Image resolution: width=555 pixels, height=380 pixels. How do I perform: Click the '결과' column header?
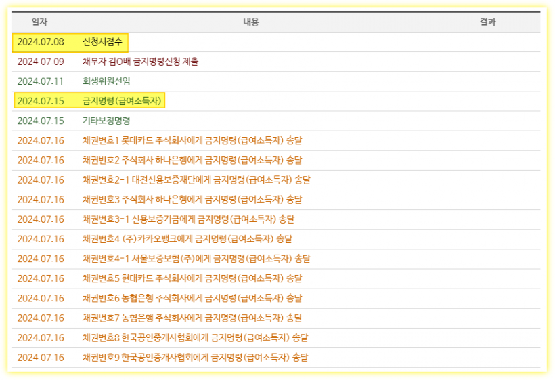point(488,22)
